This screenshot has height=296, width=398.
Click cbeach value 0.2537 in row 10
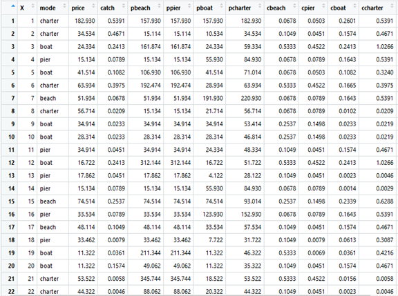click(x=287, y=137)
